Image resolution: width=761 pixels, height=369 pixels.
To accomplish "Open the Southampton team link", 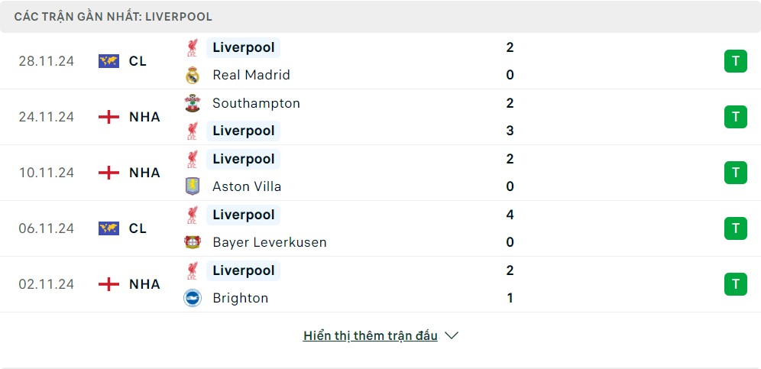I will [x=256, y=103].
